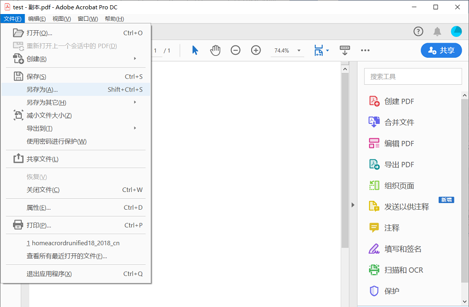469x307 pixels.
Task: Click the 组织页面 label
Action: [399, 186]
